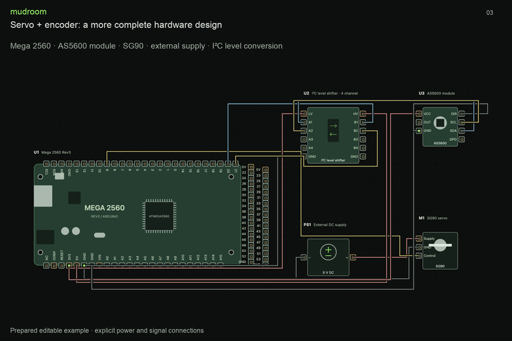The image size is (512, 341).
Task: Click the servo GND pin on M1
Action: pyautogui.click(x=419, y=247)
